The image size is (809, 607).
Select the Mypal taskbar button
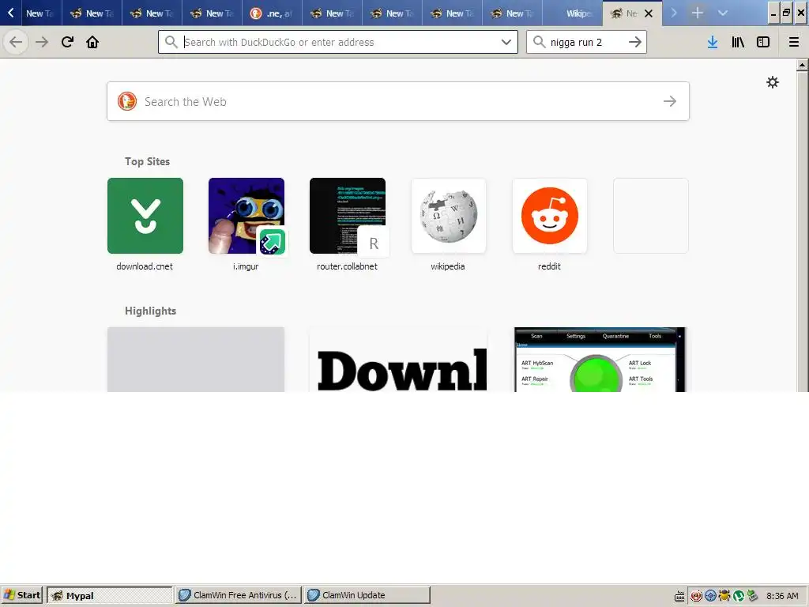pyautogui.click(x=109, y=595)
